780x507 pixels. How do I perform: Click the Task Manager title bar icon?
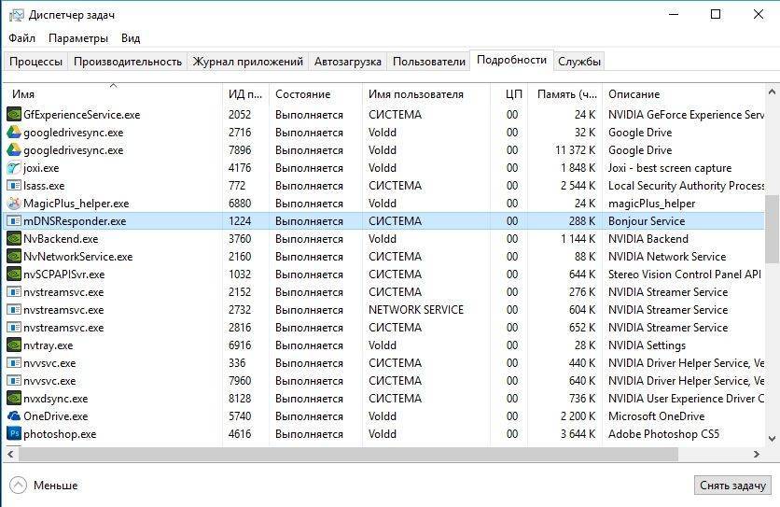point(14,14)
